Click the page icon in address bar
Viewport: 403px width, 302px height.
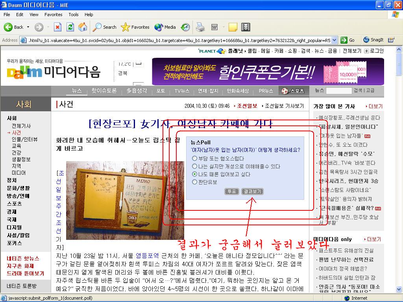[24, 40]
